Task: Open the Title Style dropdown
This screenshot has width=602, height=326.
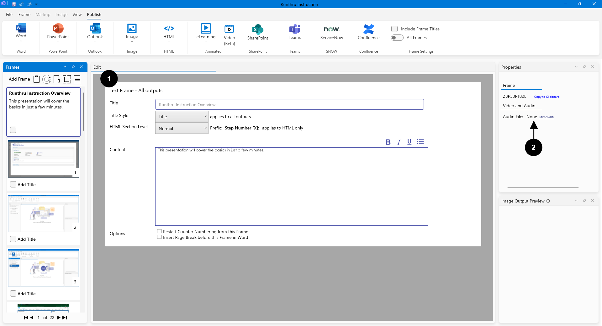Action: click(182, 117)
